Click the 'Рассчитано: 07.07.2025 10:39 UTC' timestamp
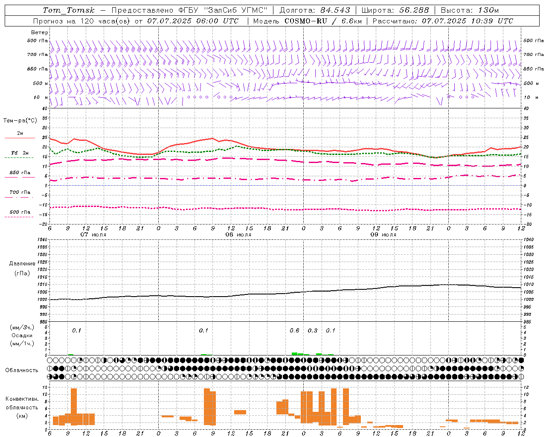Screen dimensions: 546x437 (x=443, y=21)
